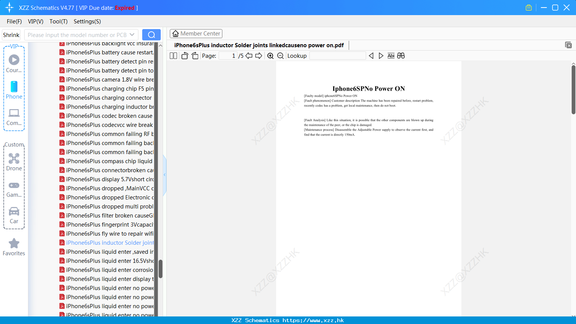Zoom out of the PDF
Viewport: 576px width, 324px height.
(x=280, y=56)
